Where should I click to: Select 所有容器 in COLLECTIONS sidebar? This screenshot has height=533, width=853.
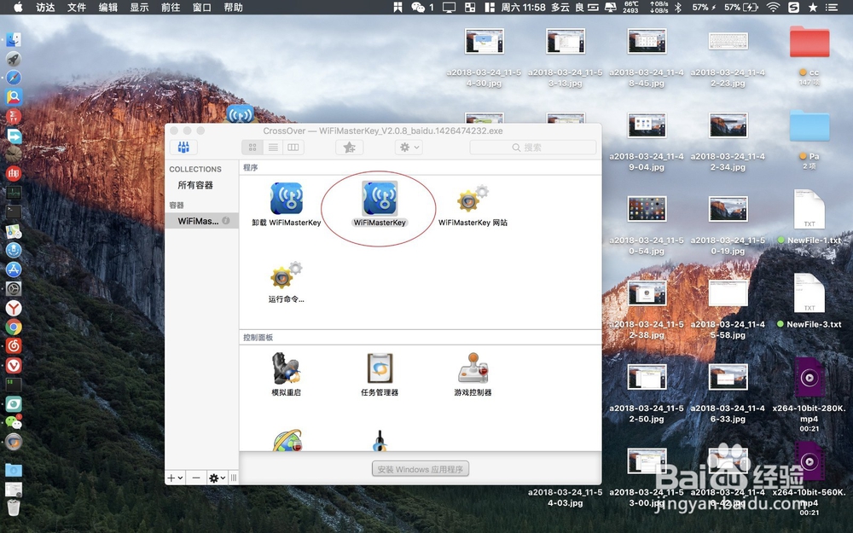[195, 185]
